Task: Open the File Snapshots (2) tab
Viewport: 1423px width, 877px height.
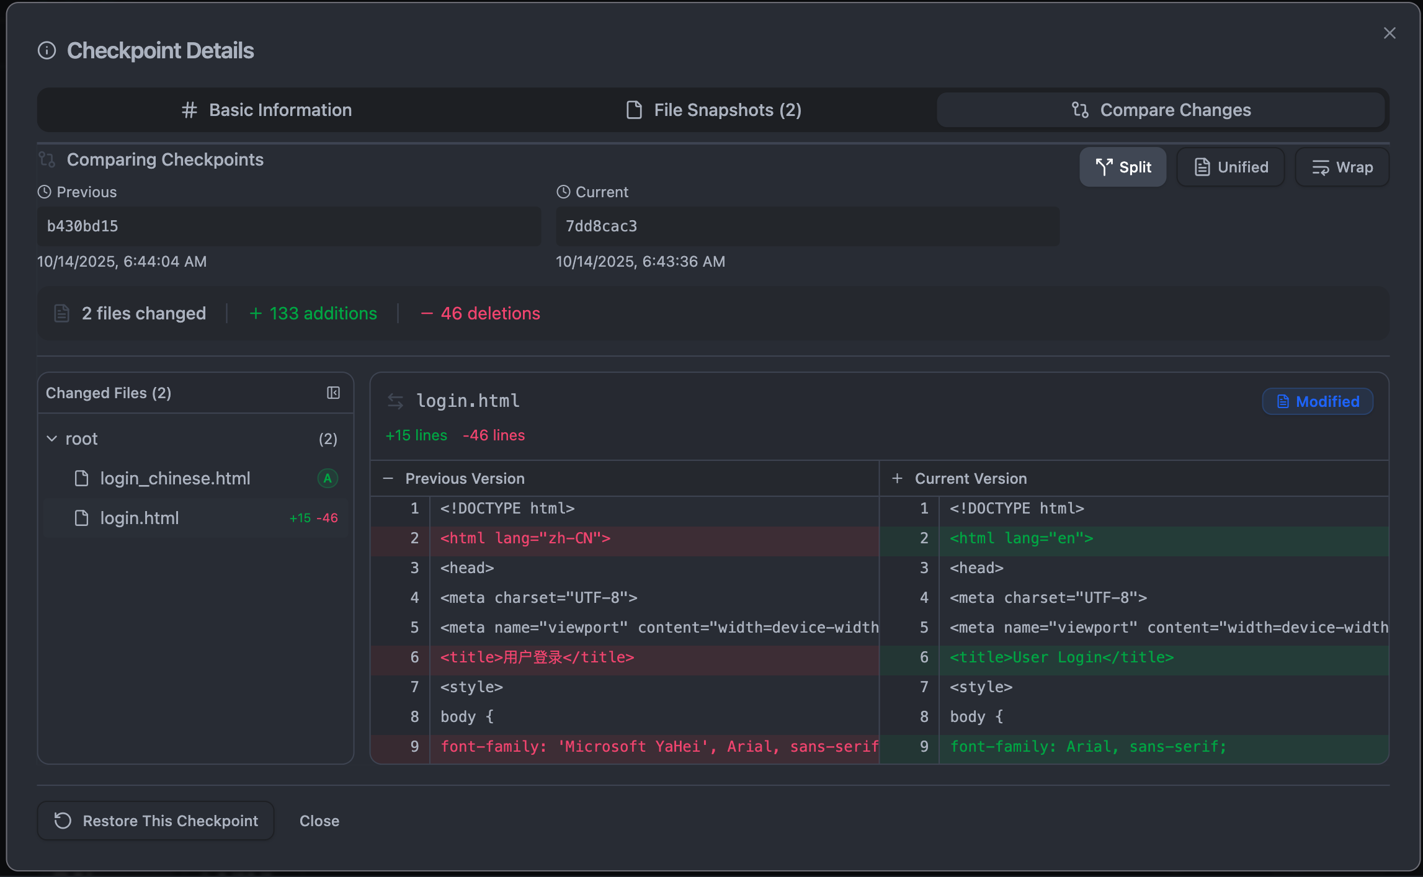Action: tap(713, 110)
